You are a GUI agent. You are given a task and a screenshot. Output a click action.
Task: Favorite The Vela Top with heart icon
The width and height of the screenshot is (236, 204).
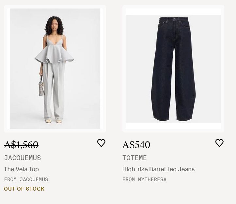101,143
